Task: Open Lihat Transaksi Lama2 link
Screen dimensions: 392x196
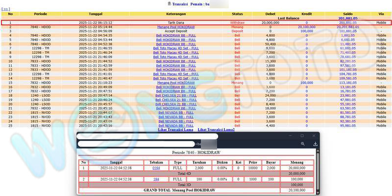Action: (216, 130)
